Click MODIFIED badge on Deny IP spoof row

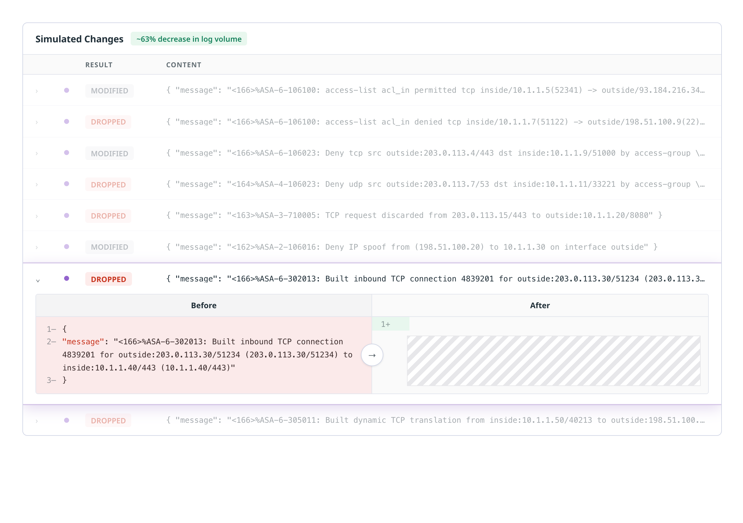[x=110, y=247]
